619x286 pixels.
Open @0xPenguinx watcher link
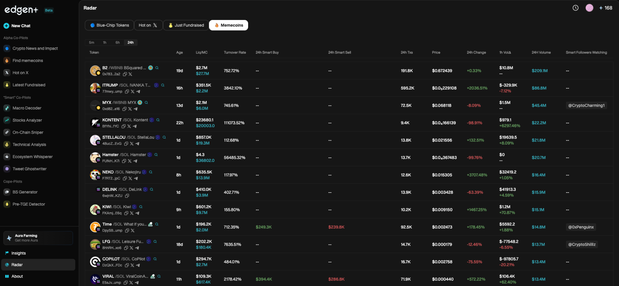tap(580, 227)
